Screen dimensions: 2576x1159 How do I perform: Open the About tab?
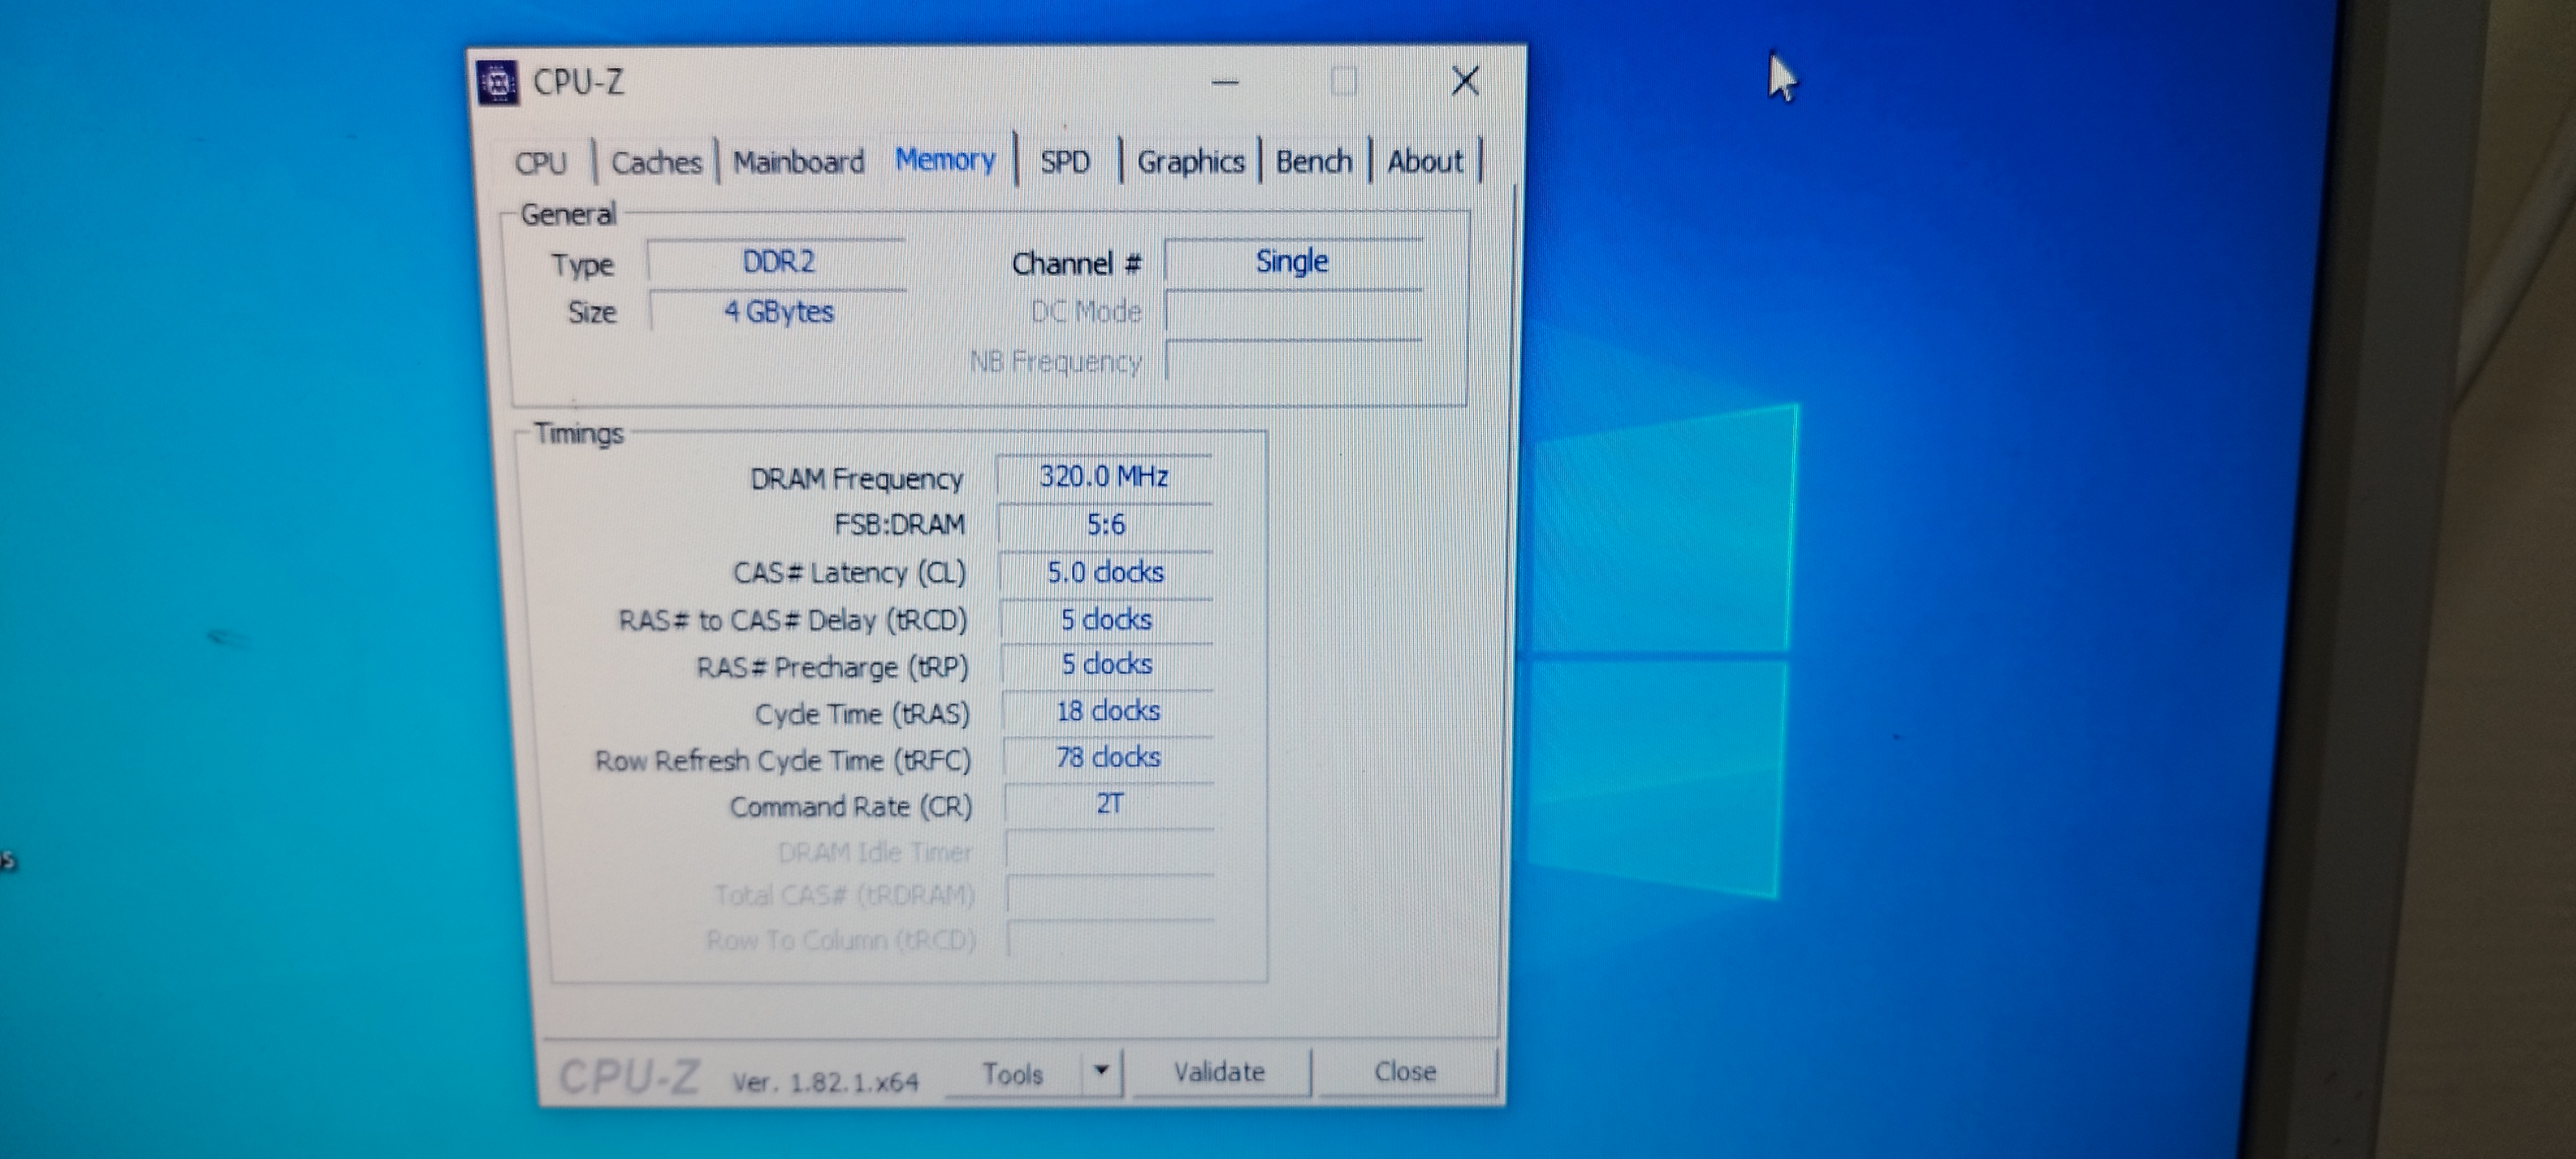click(x=1424, y=162)
